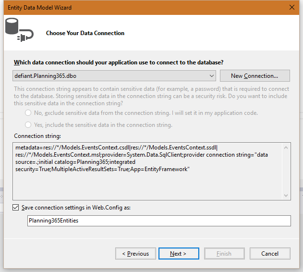The width and height of the screenshot is (303, 272).
Task: Expand the data connection dropdown arrow
Action: coord(212,76)
